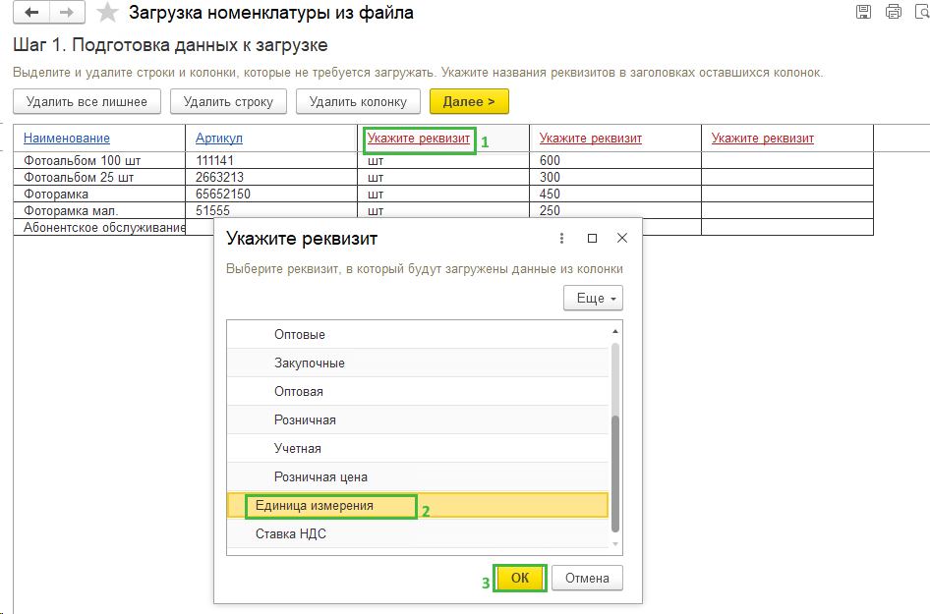The width and height of the screenshot is (930, 614).
Task: Select Оптовая in the attribute list
Action: click(418, 391)
